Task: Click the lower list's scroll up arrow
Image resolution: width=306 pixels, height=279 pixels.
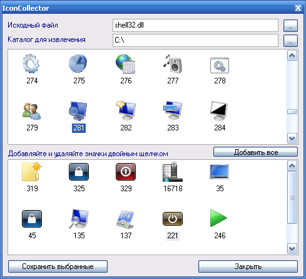Action: click(x=292, y=166)
